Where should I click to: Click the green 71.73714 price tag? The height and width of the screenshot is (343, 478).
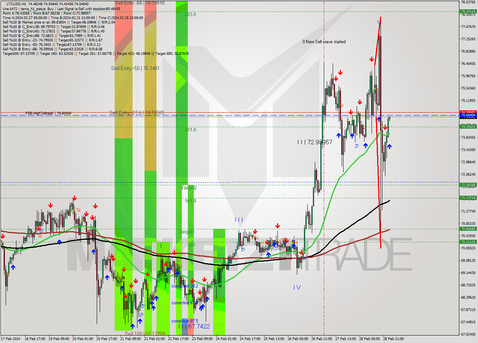tap(468, 198)
